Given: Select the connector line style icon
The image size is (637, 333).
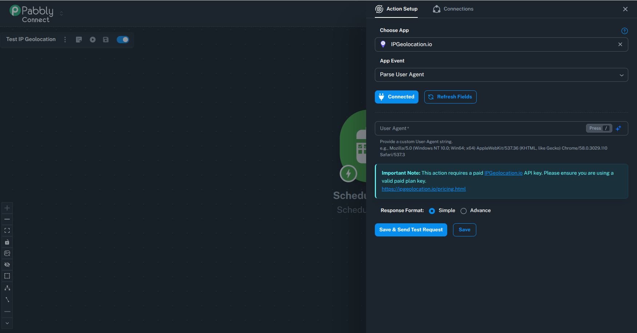Looking at the screenshot, I should [x=7, y=300].
